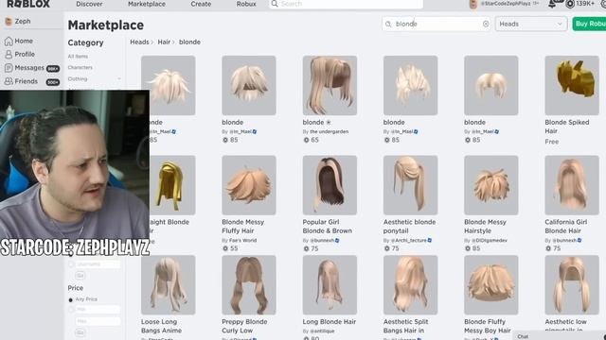Click the top Roblox search field
The height and width of the screenshot is (340, 606).
346,4
